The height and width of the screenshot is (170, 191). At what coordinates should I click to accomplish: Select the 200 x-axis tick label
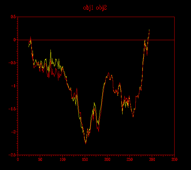107,159
